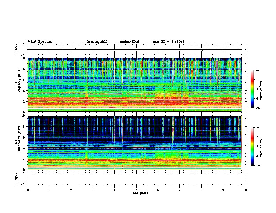Click inside the ch.1 spectrogram panel
Screen dimensions: 276x213
tap(136, 85)
